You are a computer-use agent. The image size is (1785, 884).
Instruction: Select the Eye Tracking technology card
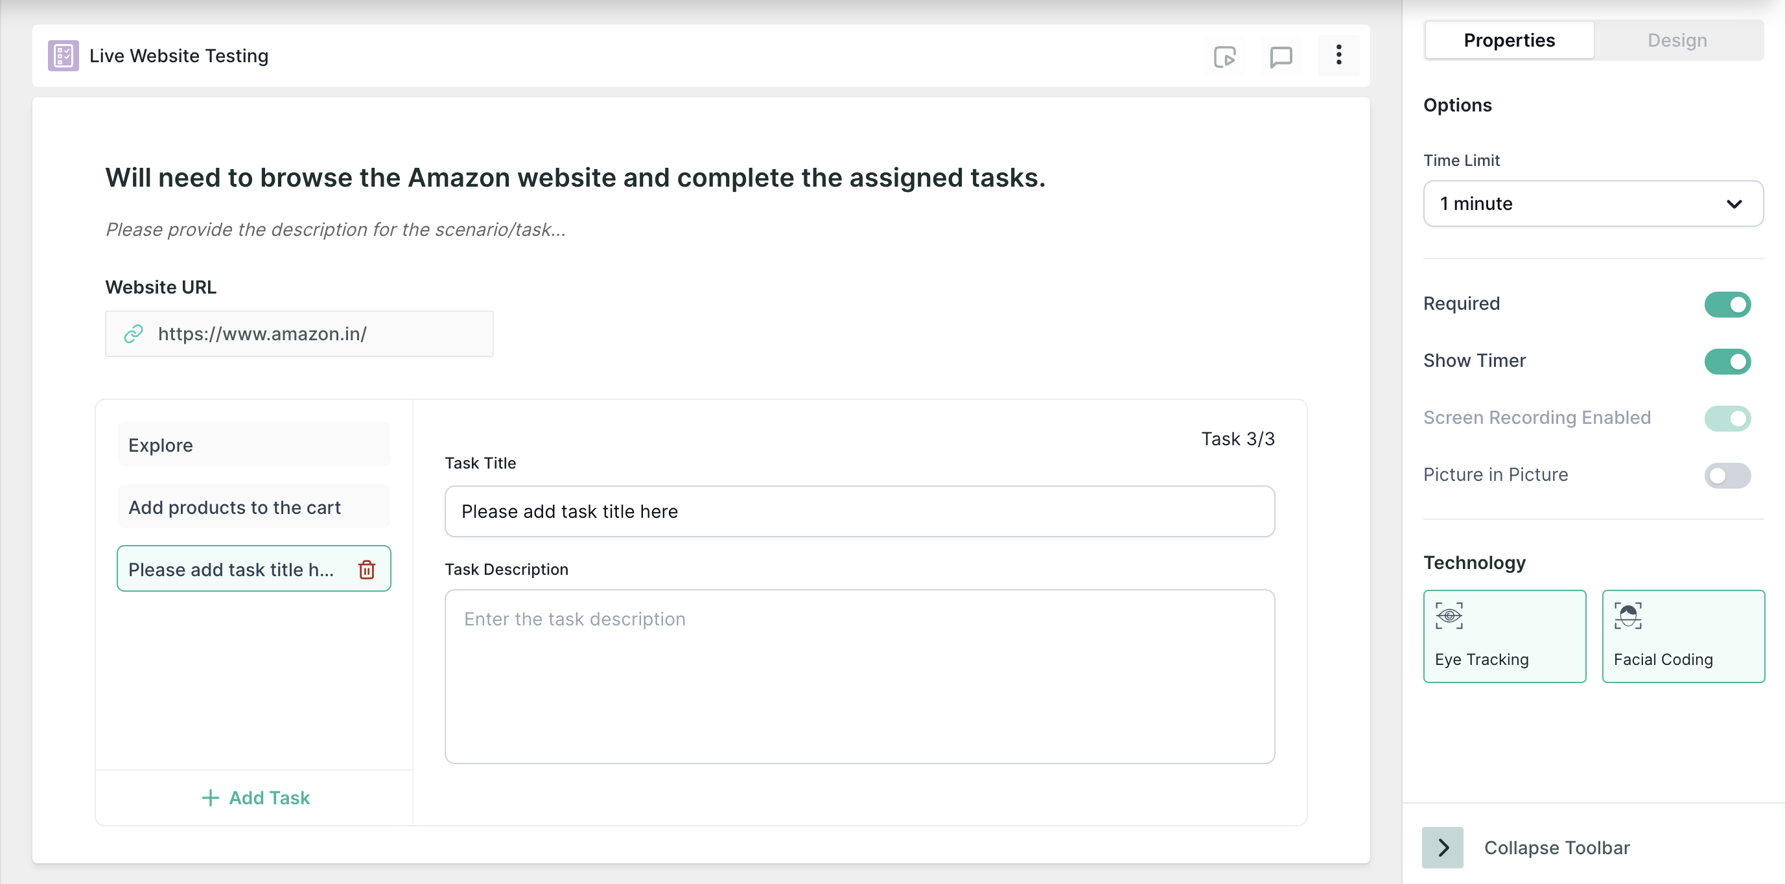point(1504,636)
